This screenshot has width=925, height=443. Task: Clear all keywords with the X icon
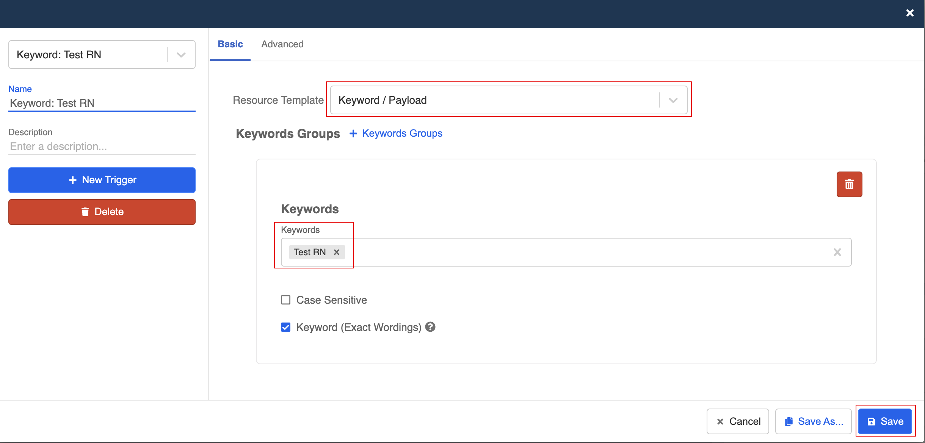(837, 252)
